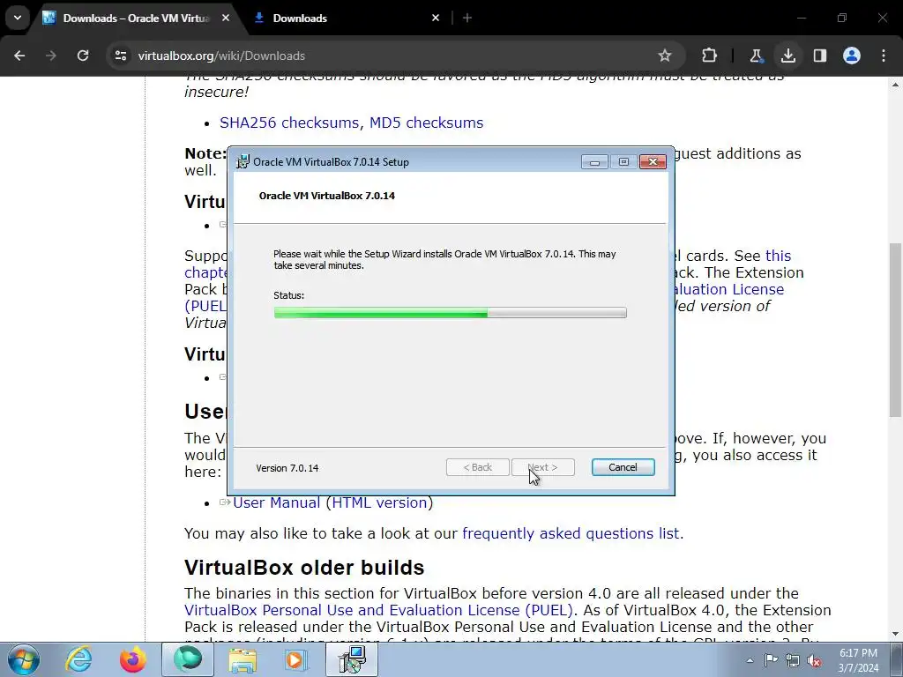Open muted volume tray icon
The width and height of the screenshot is (903, 677).
pos(814,660)
